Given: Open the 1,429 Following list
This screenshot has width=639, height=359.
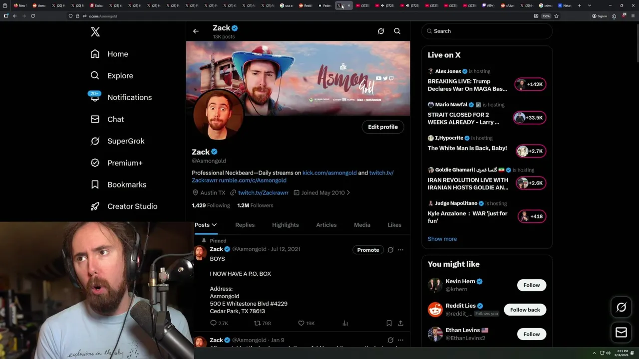Looking at the screenshot, I should (x=211, y=205).
